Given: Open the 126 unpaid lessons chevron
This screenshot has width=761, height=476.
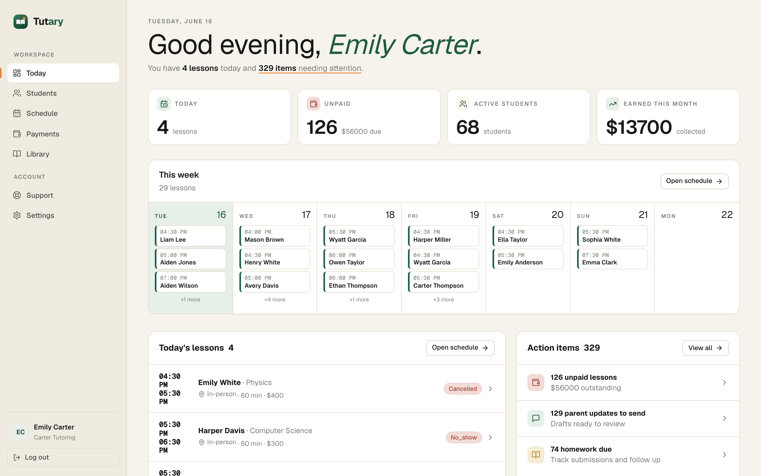Looking at the screenshot, I should tap(724, 382).
